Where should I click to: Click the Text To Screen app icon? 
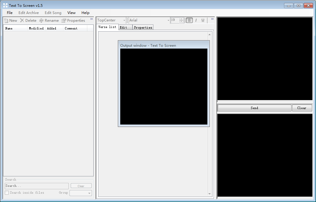tap(5, 5)
